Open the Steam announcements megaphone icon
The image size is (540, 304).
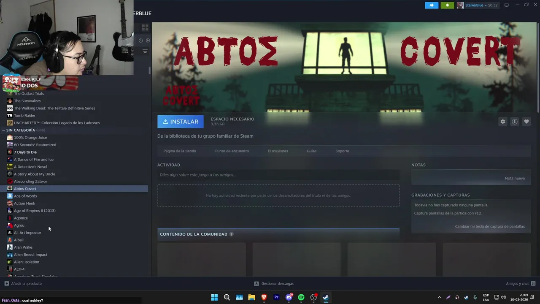click(432, 5)
